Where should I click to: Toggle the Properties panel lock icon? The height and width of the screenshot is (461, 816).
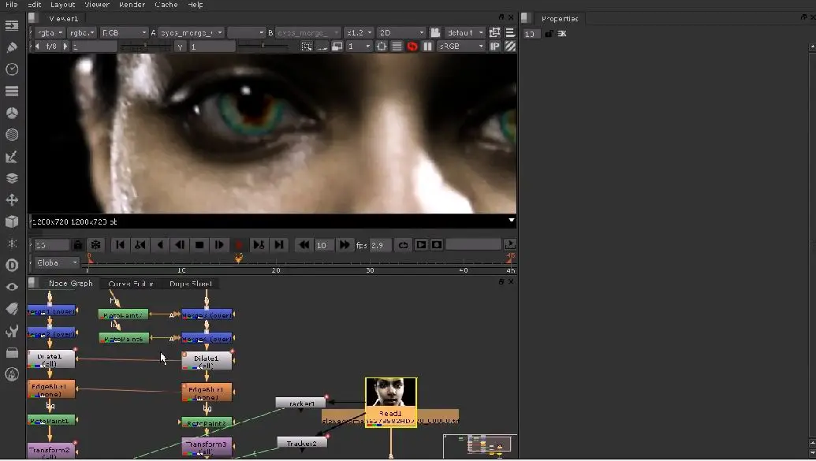(549, 33)
